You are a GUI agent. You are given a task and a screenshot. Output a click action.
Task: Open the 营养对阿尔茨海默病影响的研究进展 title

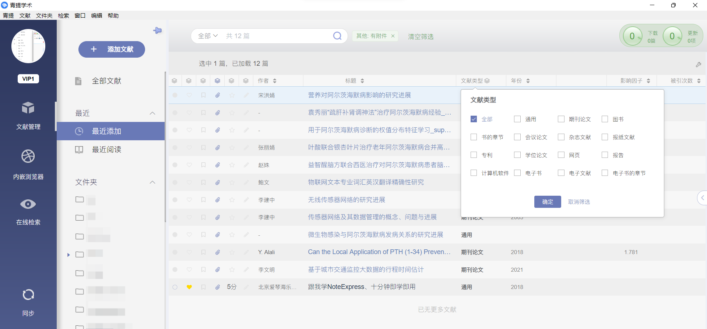click(359, 95)
